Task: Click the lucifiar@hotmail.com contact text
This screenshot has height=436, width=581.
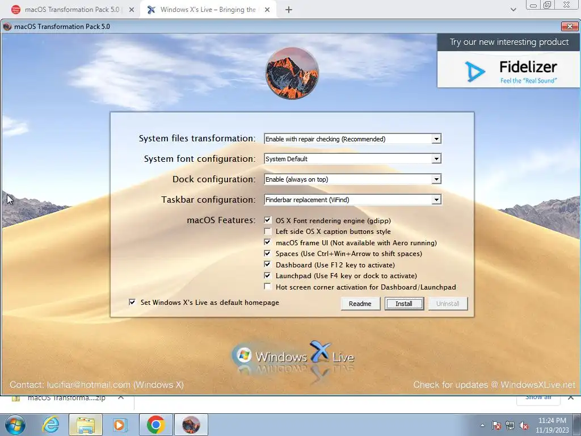Action: pyautogui.click(x=89, y=385)
